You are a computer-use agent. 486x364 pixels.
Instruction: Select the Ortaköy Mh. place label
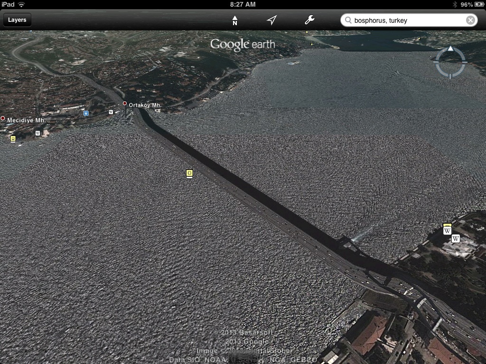click(x=145, y=105)
